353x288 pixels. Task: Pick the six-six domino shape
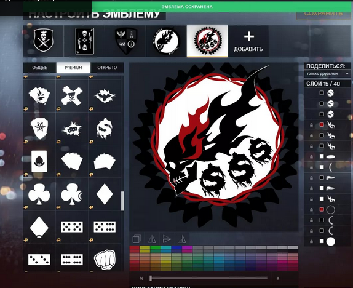(x=72, y=260)
